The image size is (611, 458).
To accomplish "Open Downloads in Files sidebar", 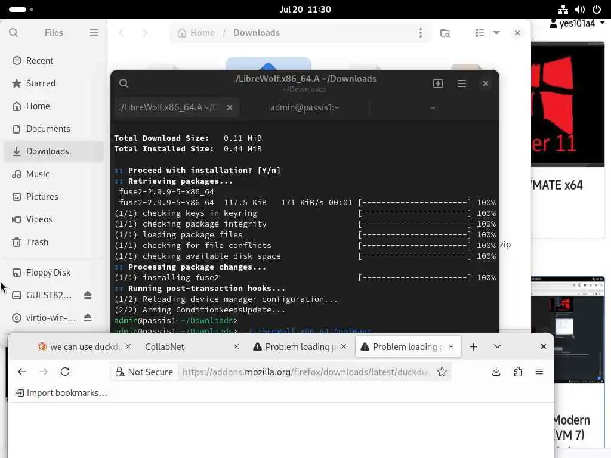I will (54, 151).
